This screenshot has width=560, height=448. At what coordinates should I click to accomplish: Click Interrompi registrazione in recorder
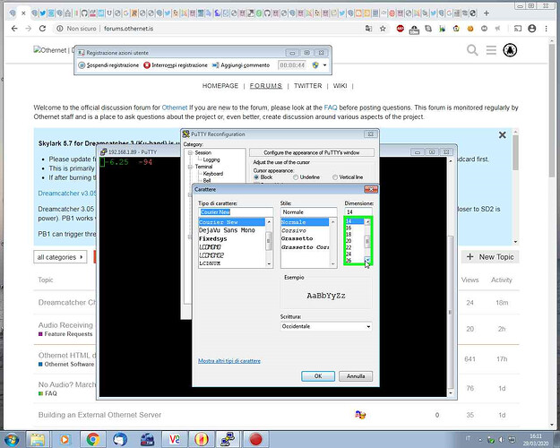(176, 65)
